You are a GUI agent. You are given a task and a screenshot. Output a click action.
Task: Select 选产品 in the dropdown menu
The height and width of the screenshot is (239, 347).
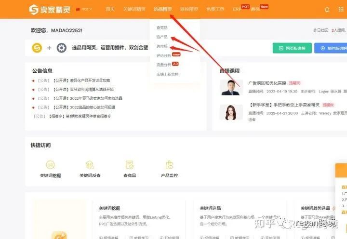162,37
